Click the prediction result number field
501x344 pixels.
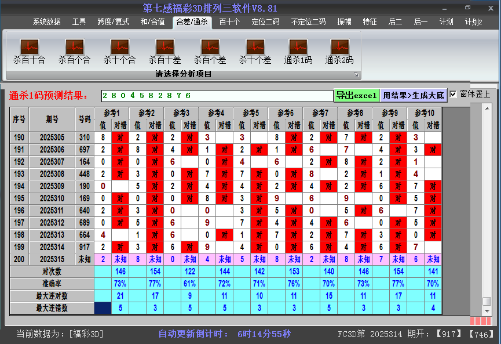[217, 95]
